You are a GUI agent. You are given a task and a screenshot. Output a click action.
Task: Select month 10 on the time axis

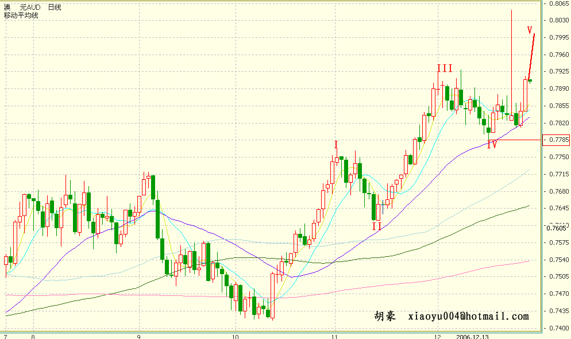tap(236, 337)
